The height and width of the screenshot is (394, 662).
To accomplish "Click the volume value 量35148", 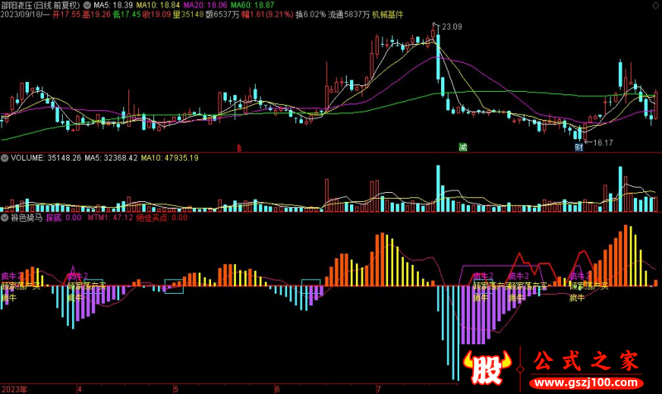I will [x=189, y=14].
